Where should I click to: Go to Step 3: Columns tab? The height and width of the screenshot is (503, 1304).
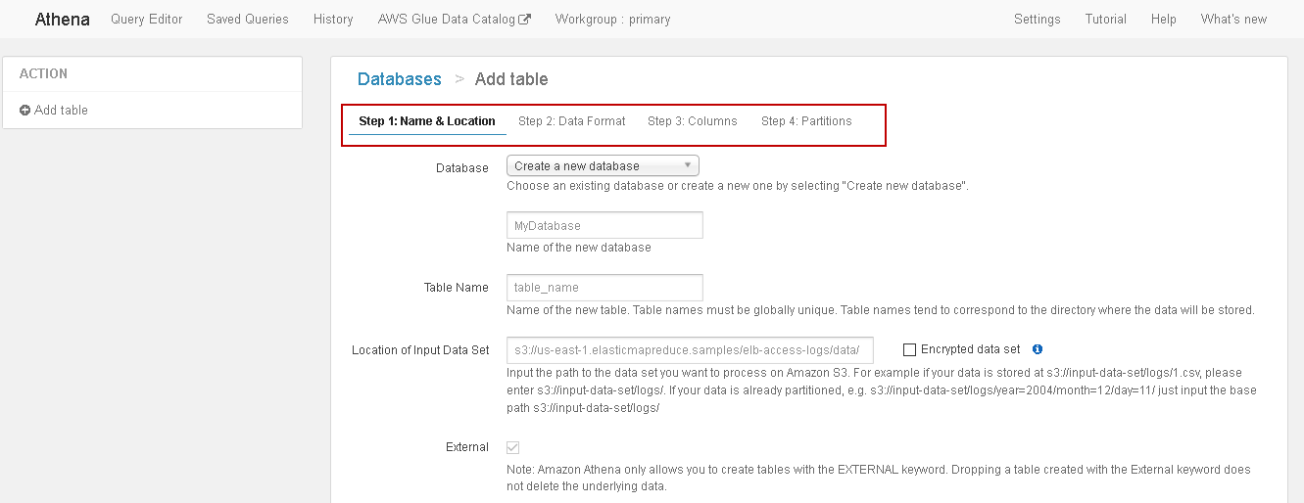692,121
